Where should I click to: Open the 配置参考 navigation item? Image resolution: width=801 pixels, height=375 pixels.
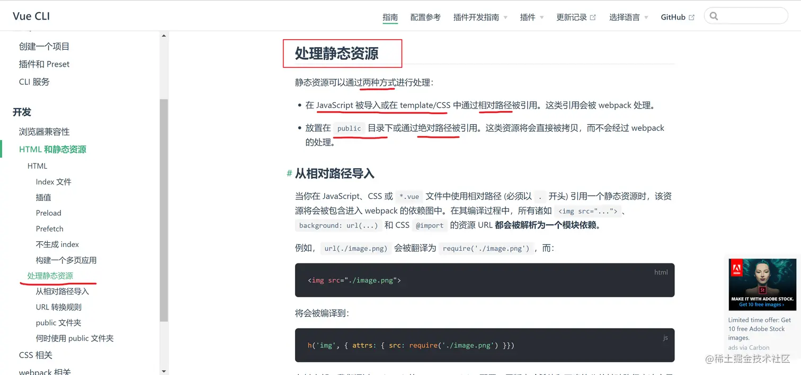point(425,17)
